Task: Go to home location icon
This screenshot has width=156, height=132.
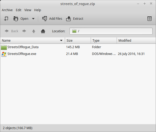Action: point(43,31)
